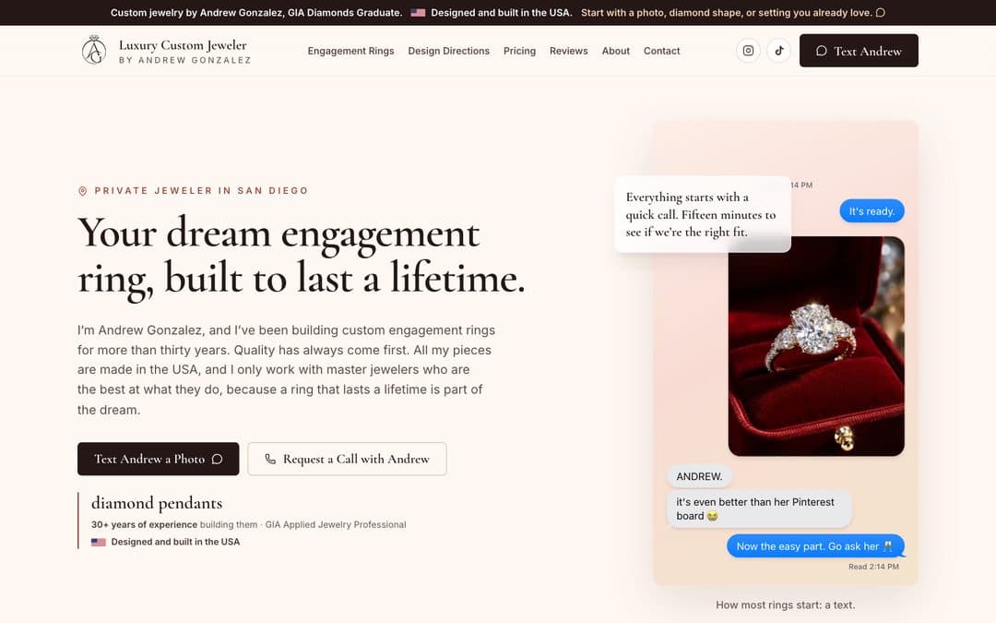Click the chat bubble icon in top banner
Viewport: 996px width, 623px height.
pyautogui.click(x=881, y=13)
